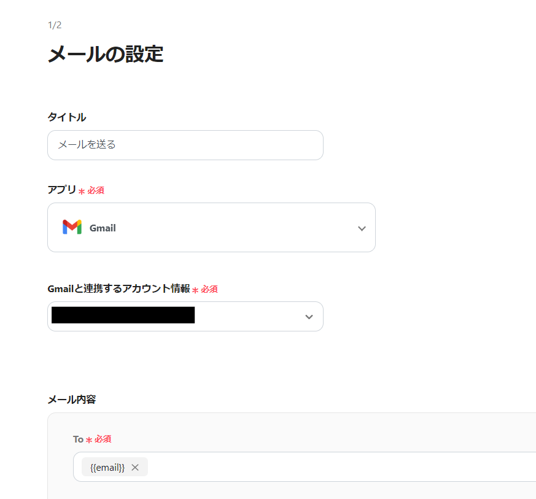Click the メール内容 section label
Viewport: 536px width, 499px height.
[x=72, y=399]
